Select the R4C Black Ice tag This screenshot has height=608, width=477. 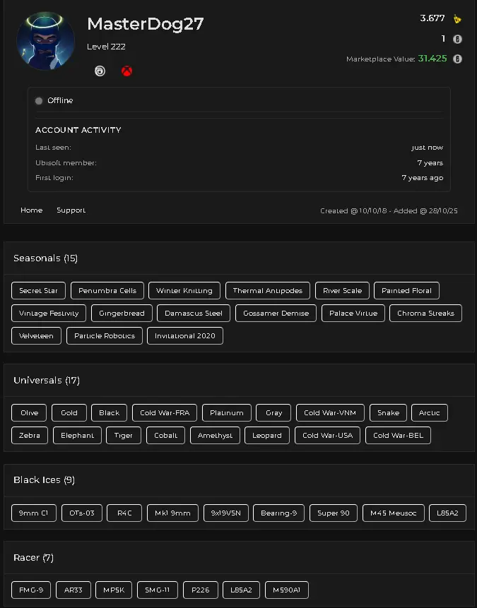tap(124, 513)
